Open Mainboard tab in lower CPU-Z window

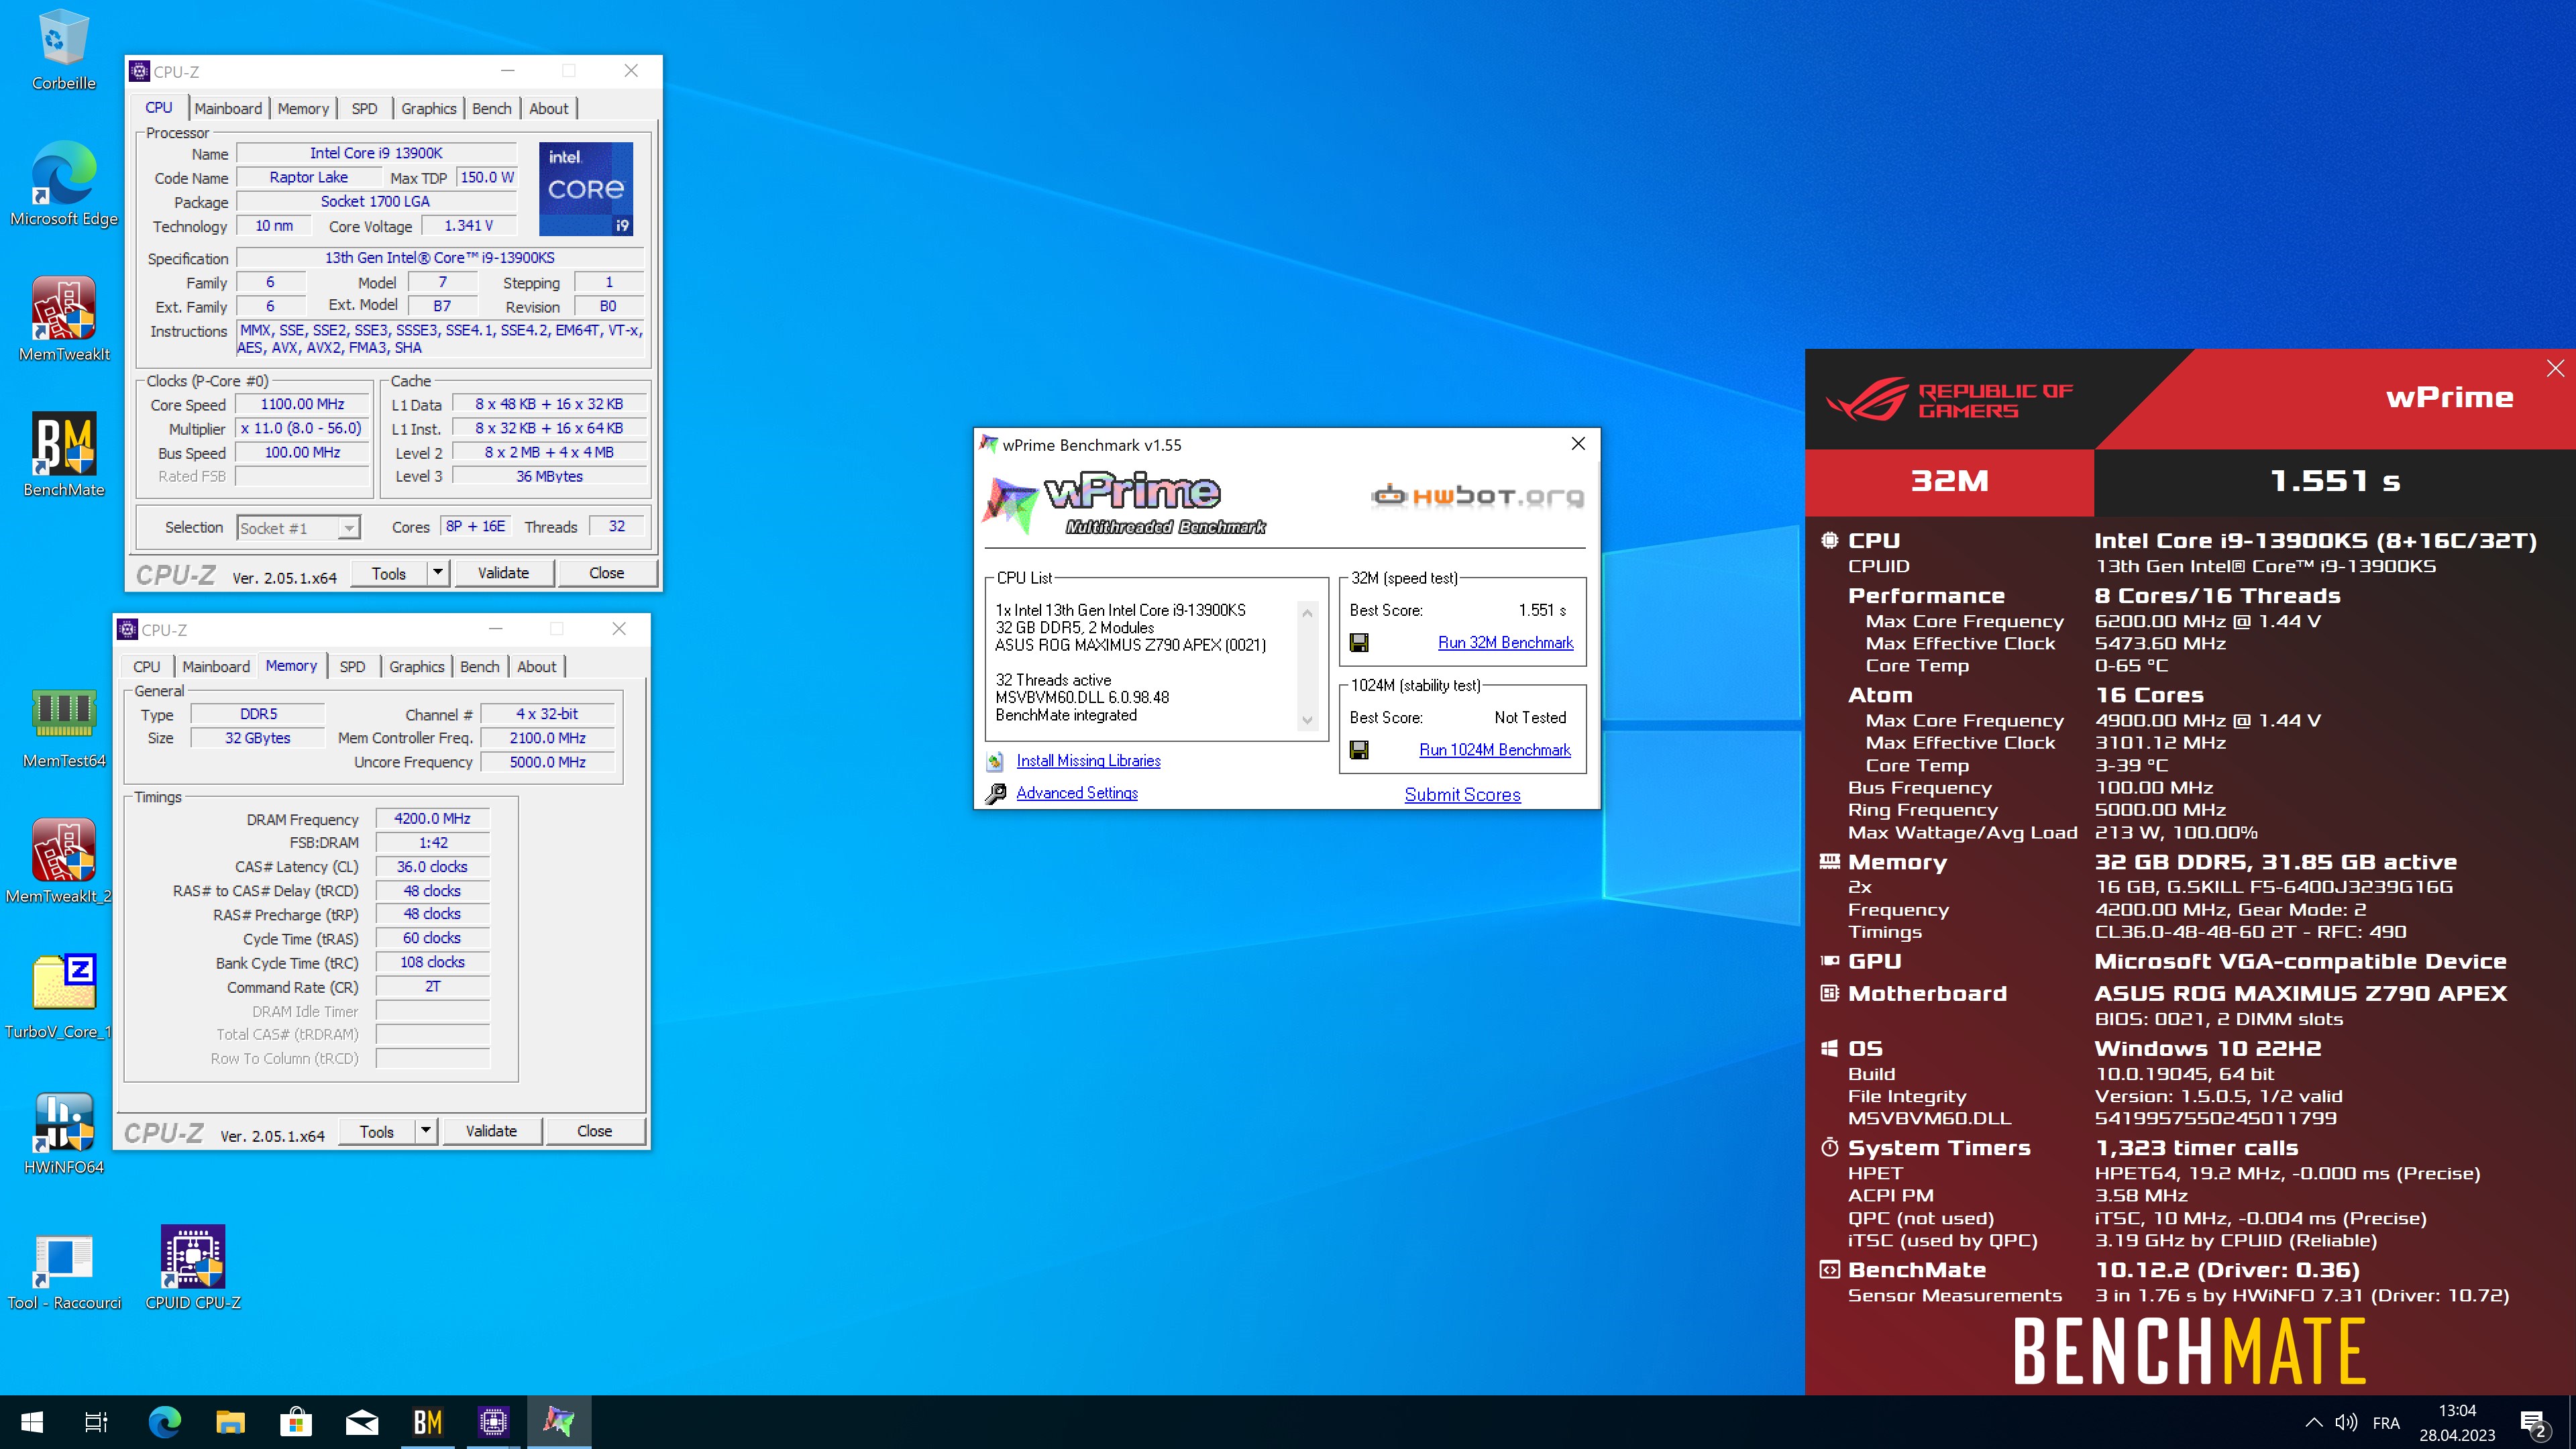click(216, 666)
